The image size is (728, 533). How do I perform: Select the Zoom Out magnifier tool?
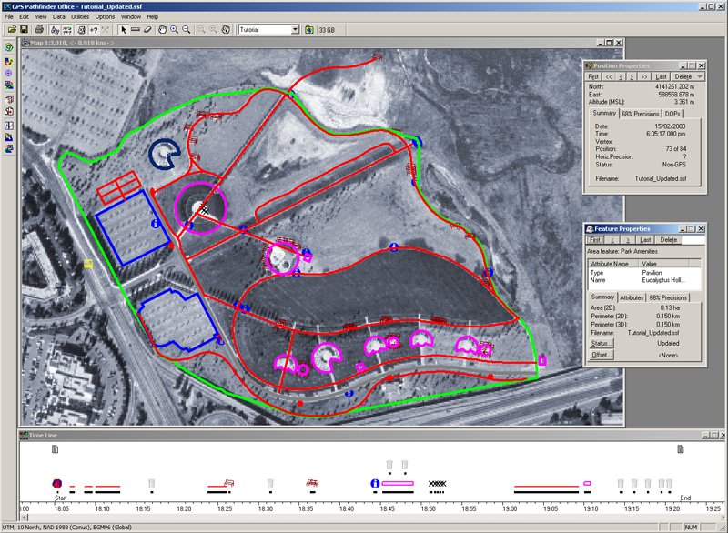(187, 30)
